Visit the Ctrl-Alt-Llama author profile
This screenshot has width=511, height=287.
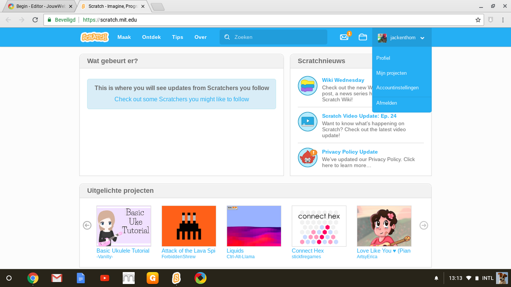pyautogui.click(x=241, y=257)
